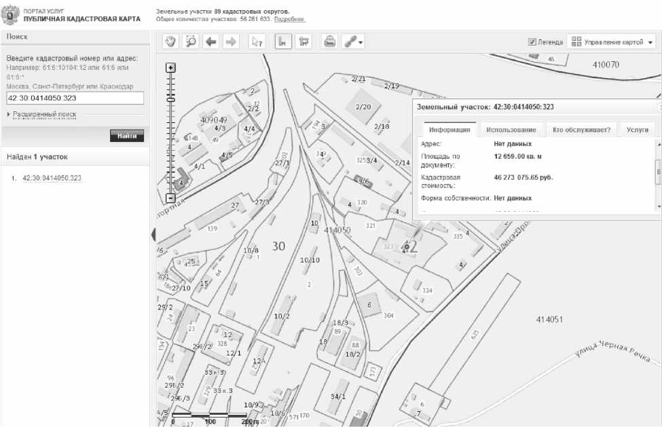
Task: Go to previous map extent arrow
Action: pyautogui.click(x=211, y=41)
